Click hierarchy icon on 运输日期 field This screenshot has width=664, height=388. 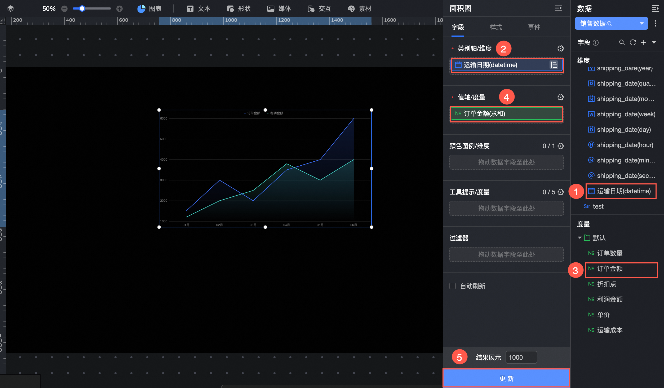tap(554, 65)
